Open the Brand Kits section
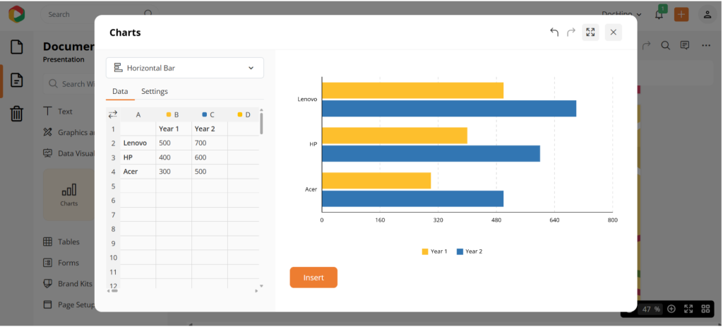The image size is (723, 327). point(68,284)
